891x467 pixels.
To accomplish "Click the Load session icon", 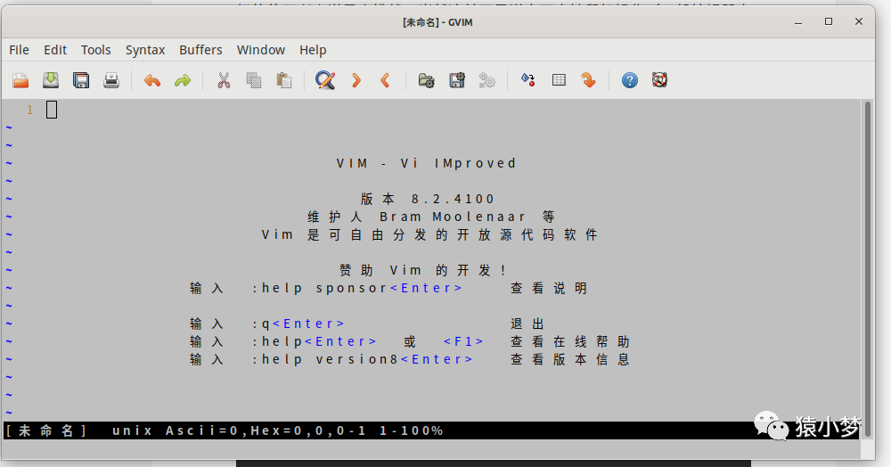I will tap(426, 80).
